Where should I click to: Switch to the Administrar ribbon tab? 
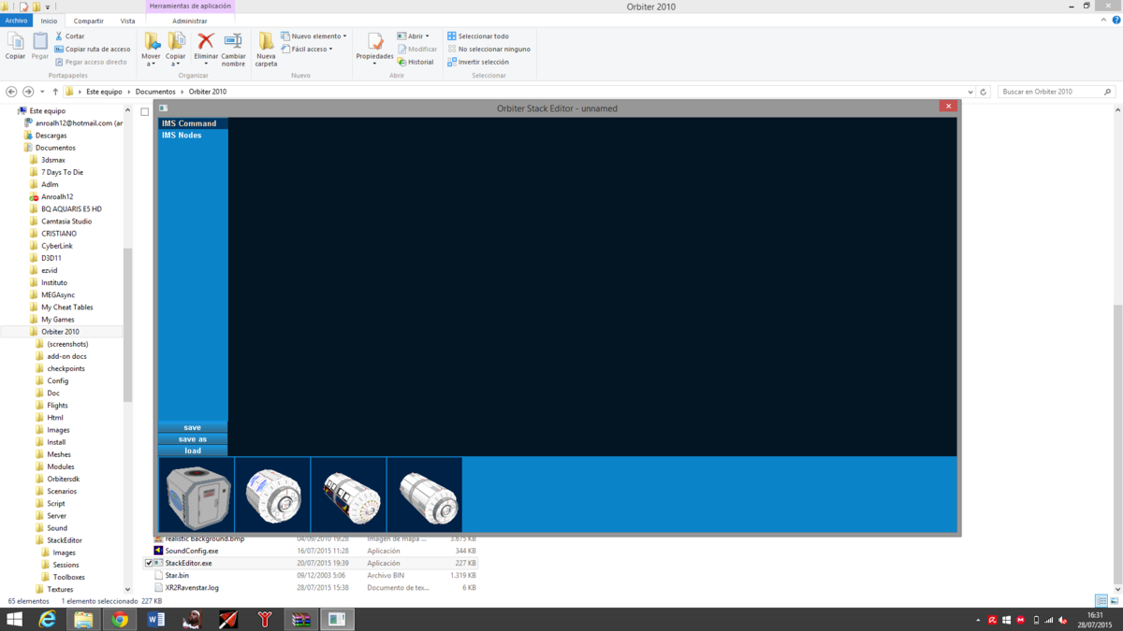[189, 21]
